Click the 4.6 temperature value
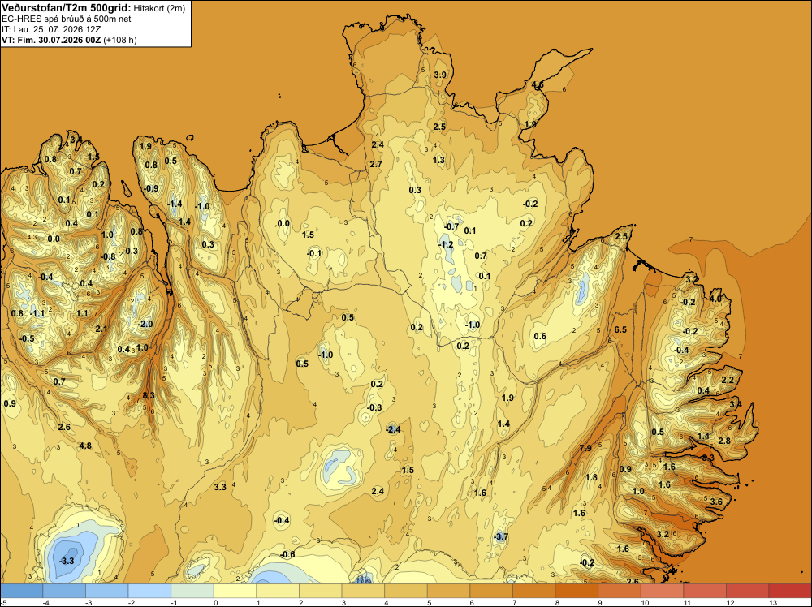Viewport: 812px width, 607px height. point(538,85)
